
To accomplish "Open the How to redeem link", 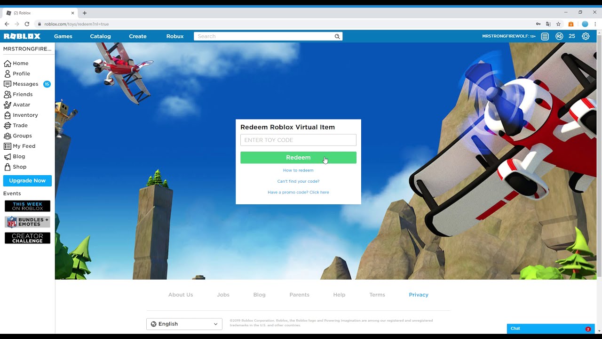I will 298,170.
